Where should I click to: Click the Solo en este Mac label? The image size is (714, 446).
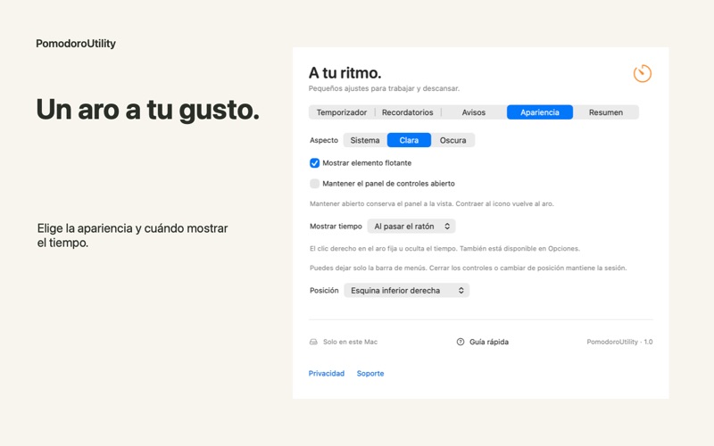click(x=350, y=342)
